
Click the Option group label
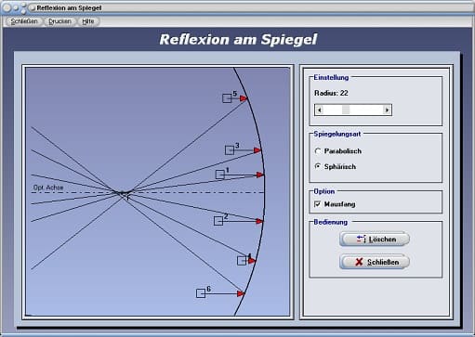tap(324, 191)
